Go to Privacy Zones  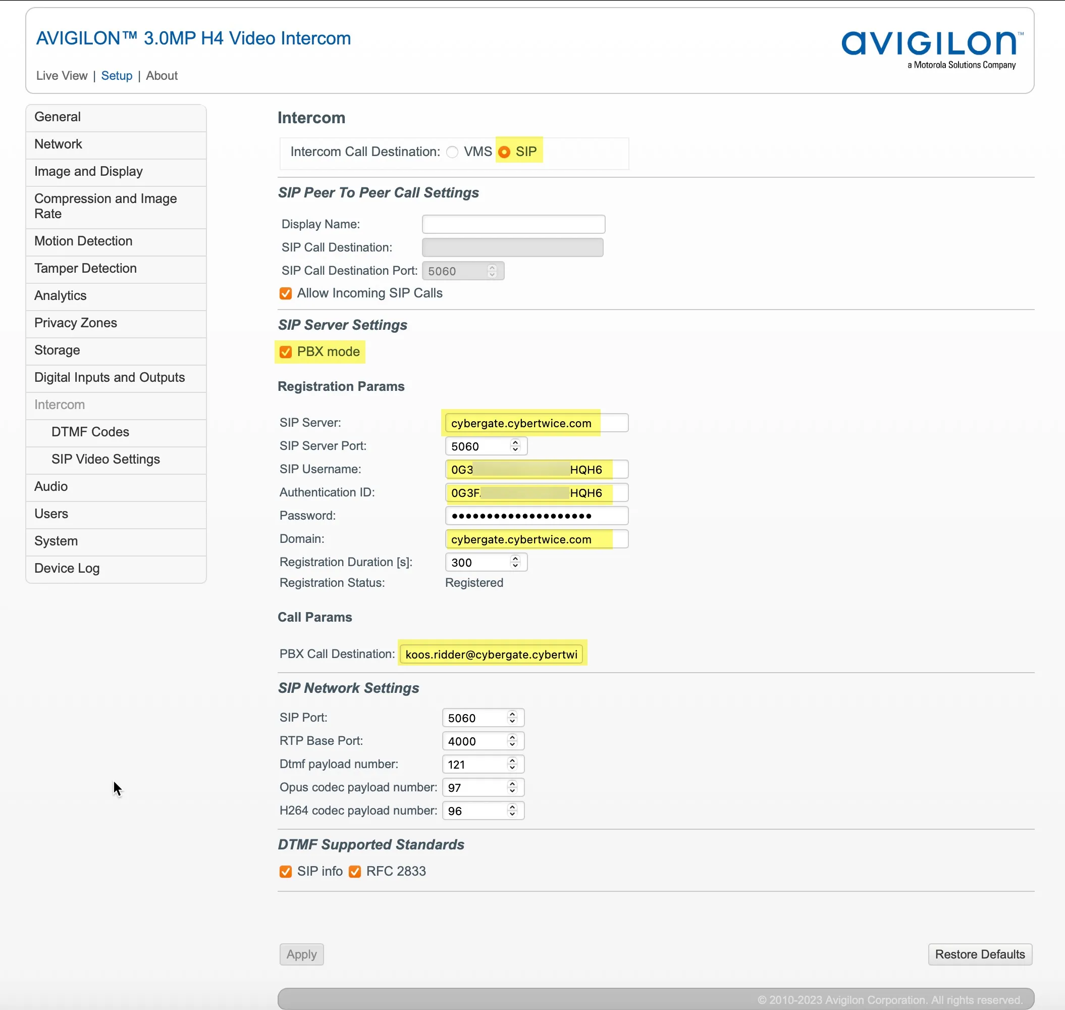click(x=116, y=324)
